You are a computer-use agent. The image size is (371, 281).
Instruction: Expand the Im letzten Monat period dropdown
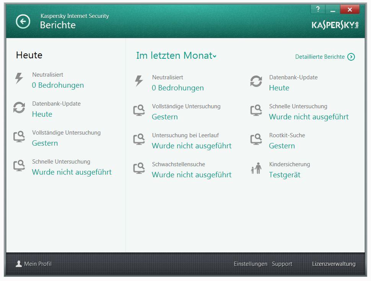coord(176,55)
